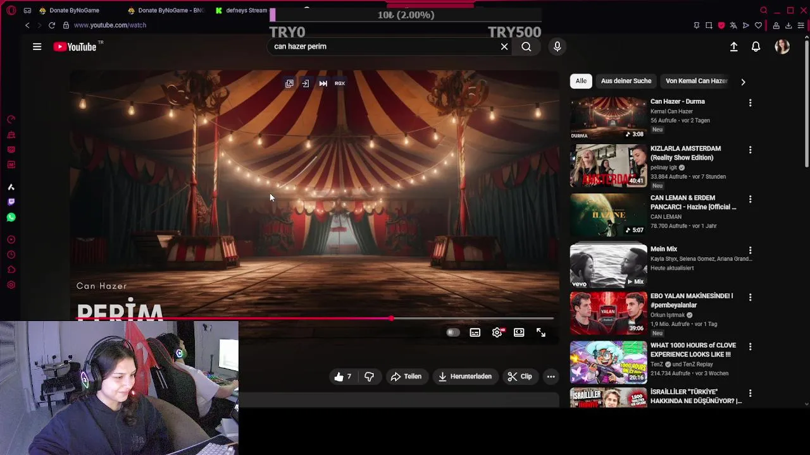Open more actions under the video
The height and width of the screenshot is (455, 810).
pyautogui.click(x=551, y=377)
